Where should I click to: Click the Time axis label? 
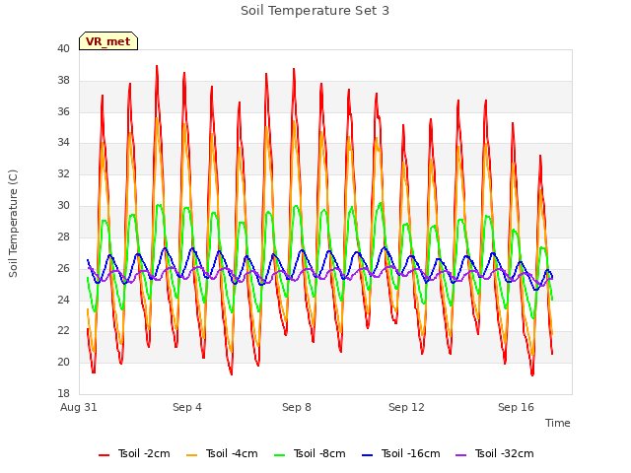click(x=558, y=423)
